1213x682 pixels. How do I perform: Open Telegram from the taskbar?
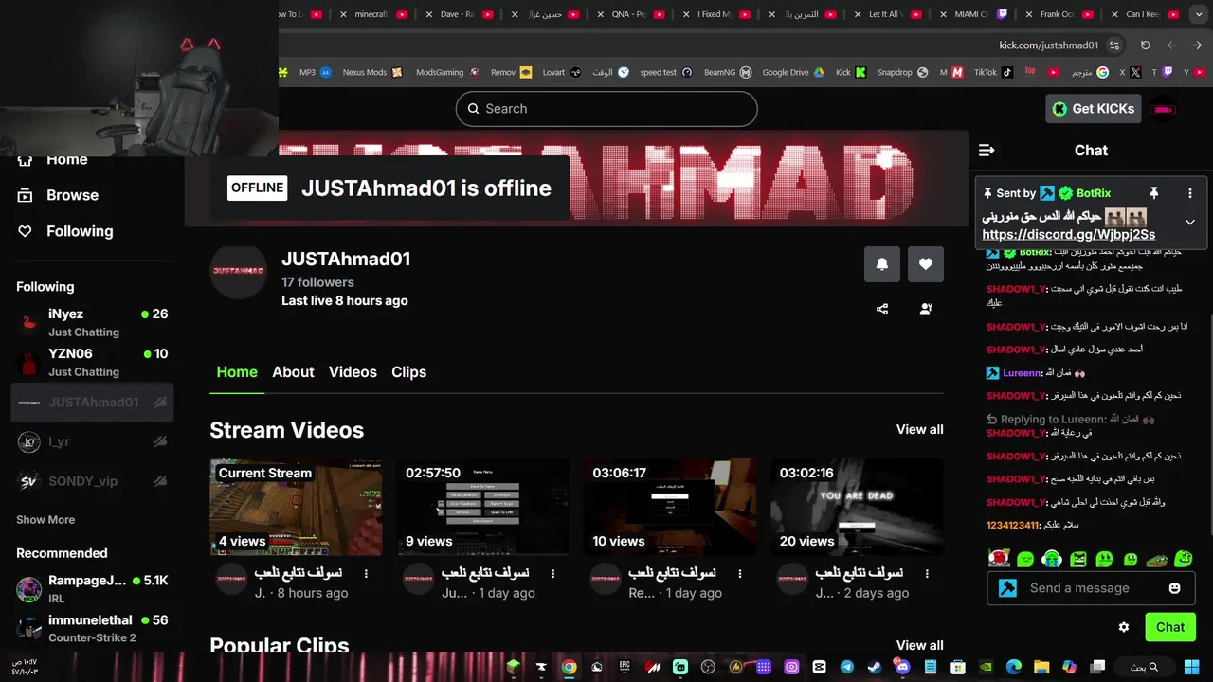click(846, 667)
